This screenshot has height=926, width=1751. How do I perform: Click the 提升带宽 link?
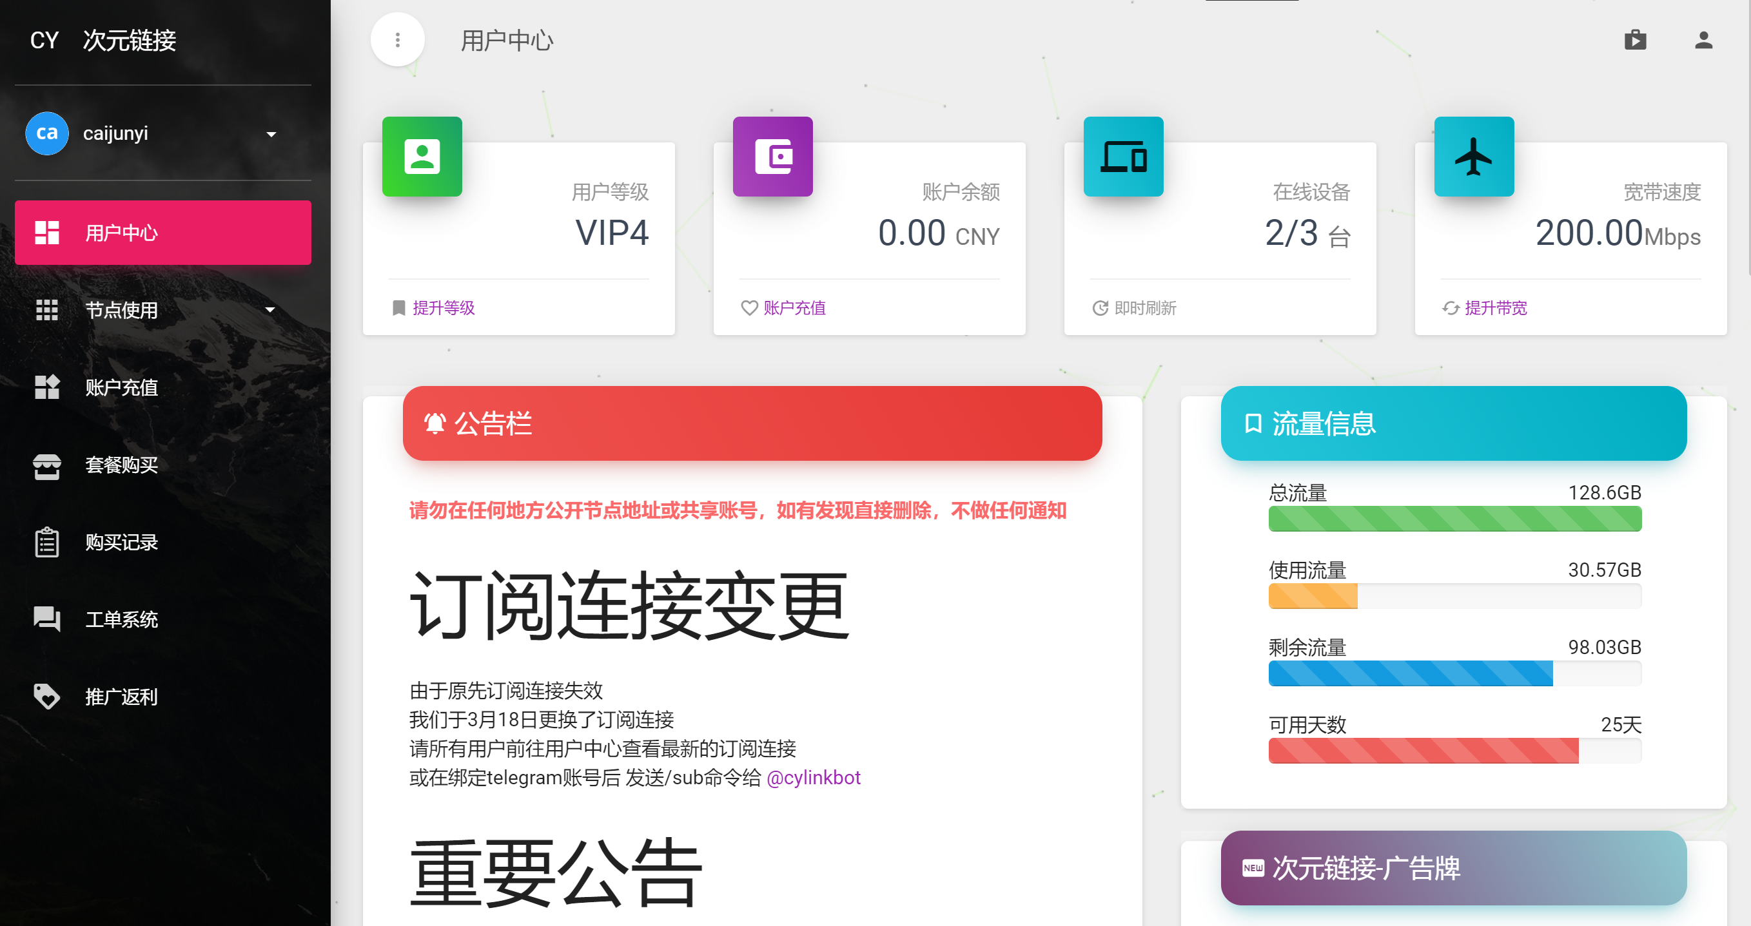point(1496,308)
